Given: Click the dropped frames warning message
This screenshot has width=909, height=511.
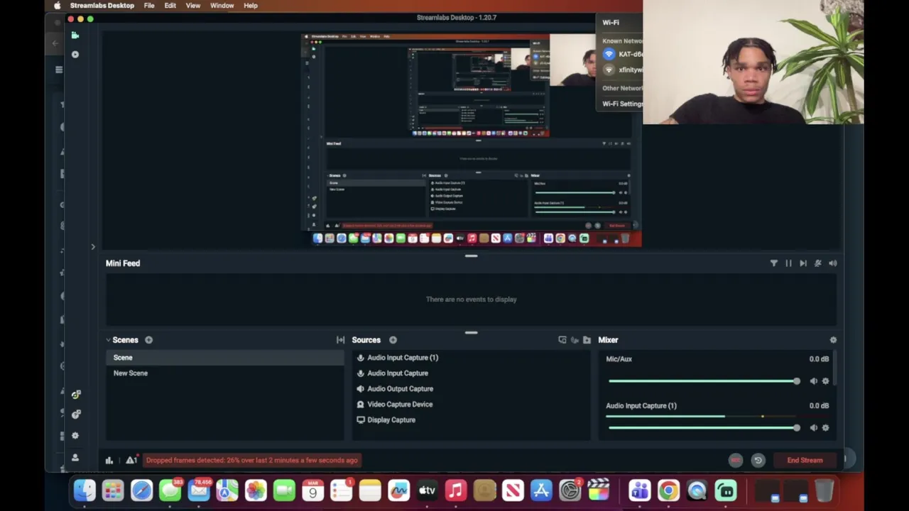Looking at the screenshot, I should [x=251, y=460].
